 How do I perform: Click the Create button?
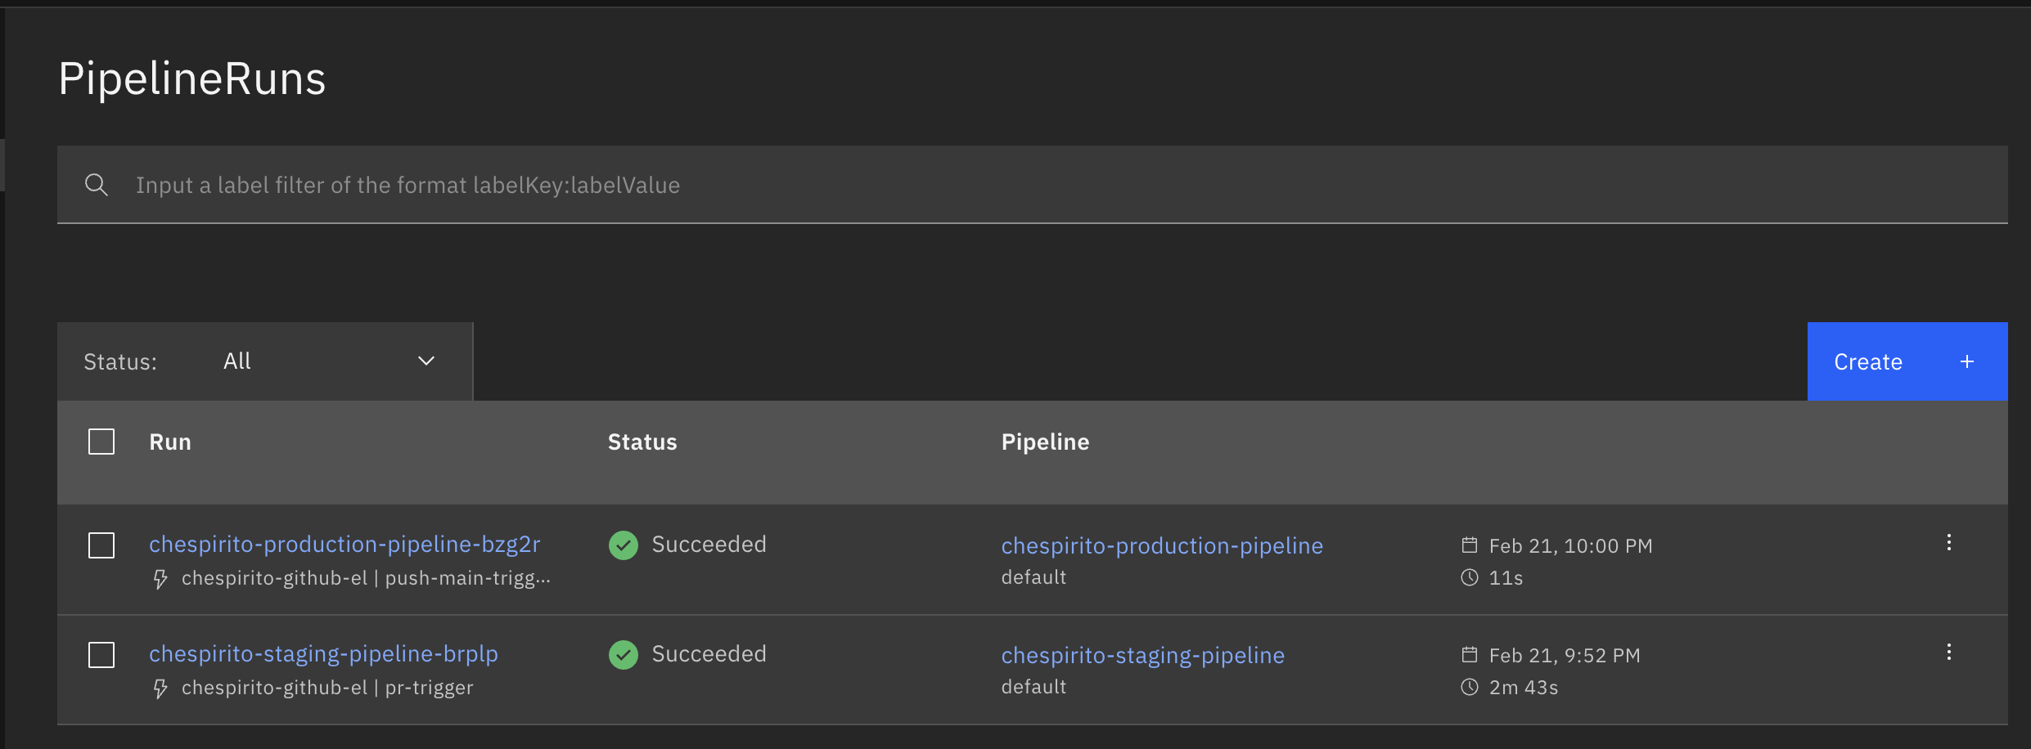click(1907, 361)
